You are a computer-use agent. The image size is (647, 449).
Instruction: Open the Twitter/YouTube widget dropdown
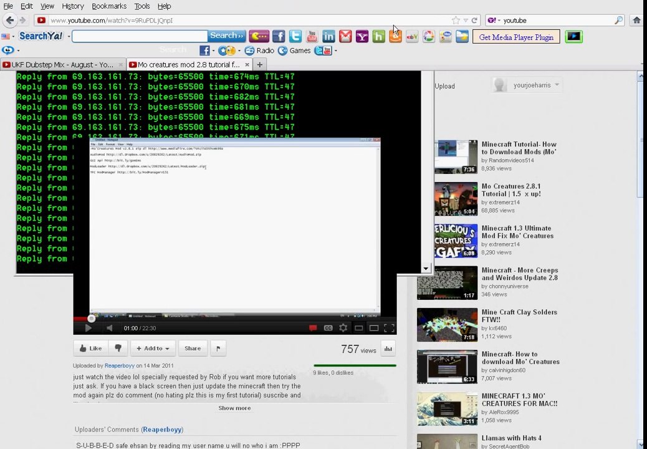tap(335, 51)
